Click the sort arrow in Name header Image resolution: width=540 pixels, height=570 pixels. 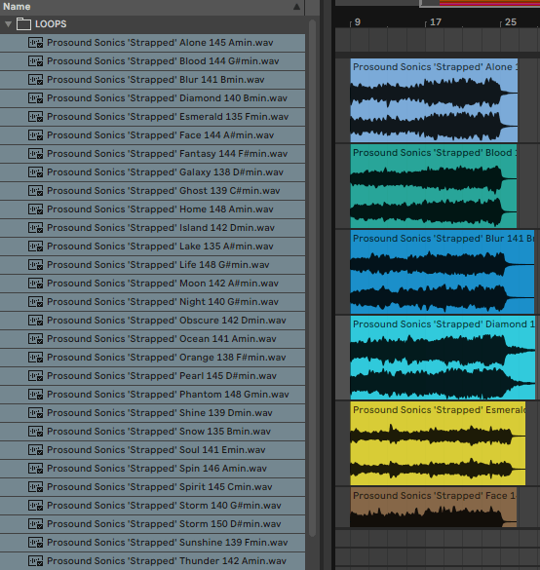pyautogui.click(x=296, y=7)
